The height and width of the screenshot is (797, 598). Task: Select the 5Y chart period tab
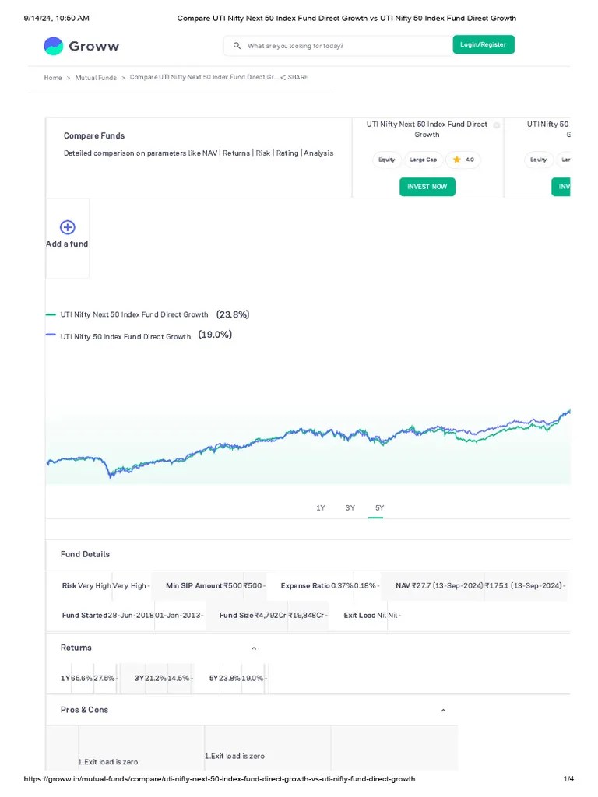coord(380,508)
